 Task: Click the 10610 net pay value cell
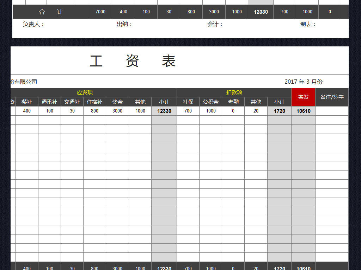point(304,111)
